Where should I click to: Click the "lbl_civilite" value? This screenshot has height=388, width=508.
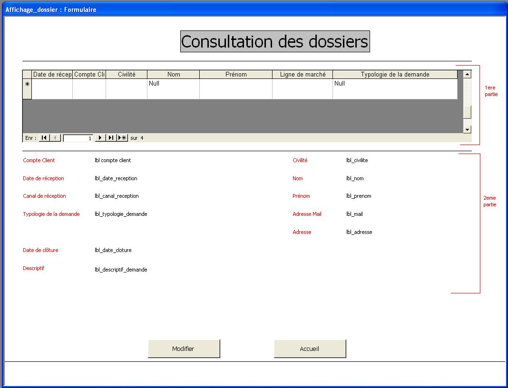pos(357,160)
